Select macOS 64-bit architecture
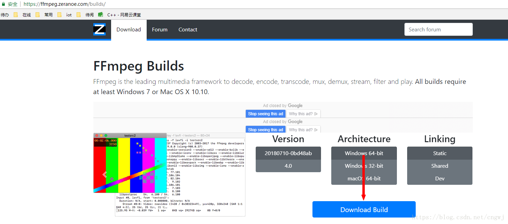 (x=364, y=178)
